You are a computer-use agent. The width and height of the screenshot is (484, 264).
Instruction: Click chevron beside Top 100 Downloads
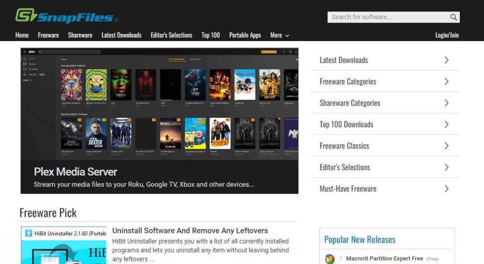point(446,124)
